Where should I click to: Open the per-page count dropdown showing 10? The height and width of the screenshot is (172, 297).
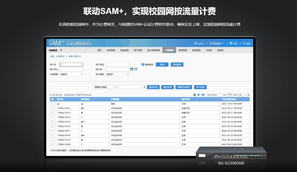point(242,95)
